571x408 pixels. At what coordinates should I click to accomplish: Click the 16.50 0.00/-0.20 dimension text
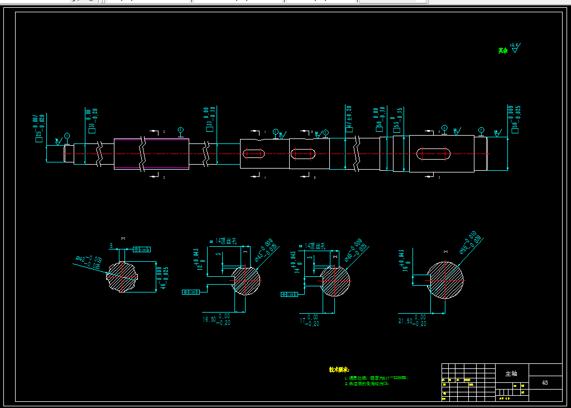click(217, 319)
